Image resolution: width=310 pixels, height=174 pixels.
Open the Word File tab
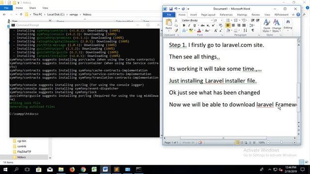169,15
